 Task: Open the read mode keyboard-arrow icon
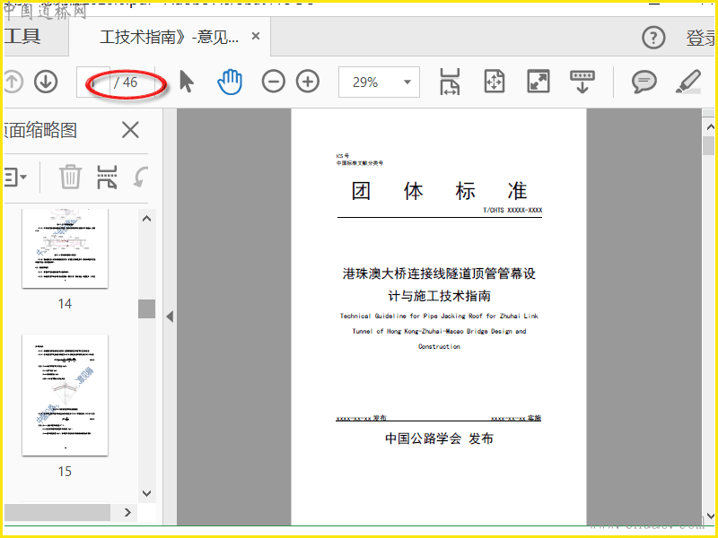[582, 82]
